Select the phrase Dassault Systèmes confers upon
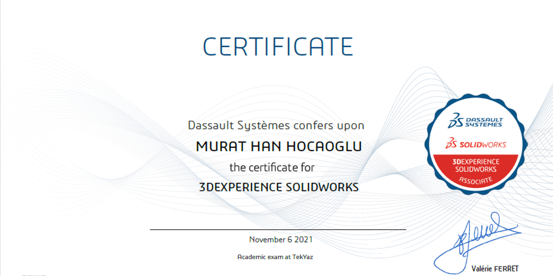 click(x=276, y=125)
